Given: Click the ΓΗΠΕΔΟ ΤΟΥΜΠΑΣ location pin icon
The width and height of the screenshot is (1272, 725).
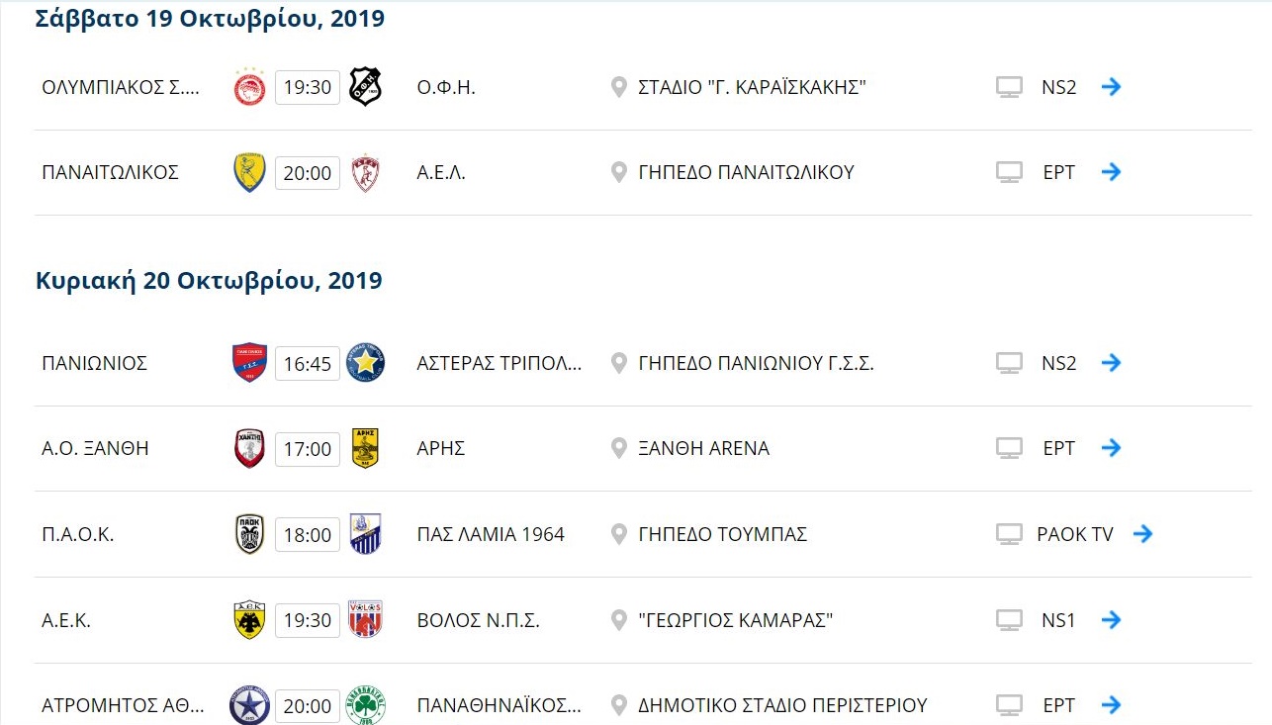Looking at the screenshot, I should pos(619,534).
